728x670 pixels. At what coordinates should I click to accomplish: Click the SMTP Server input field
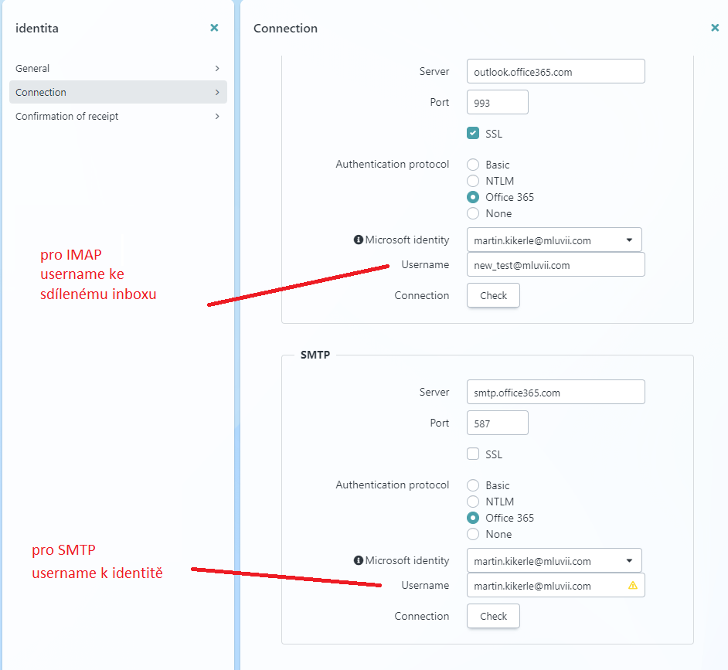click(556, 393)
